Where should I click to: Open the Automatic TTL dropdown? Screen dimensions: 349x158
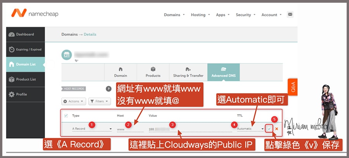251,129
